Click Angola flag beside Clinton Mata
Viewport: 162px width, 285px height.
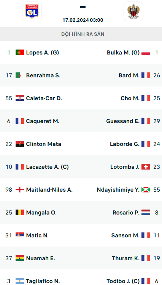pos(20,144)
